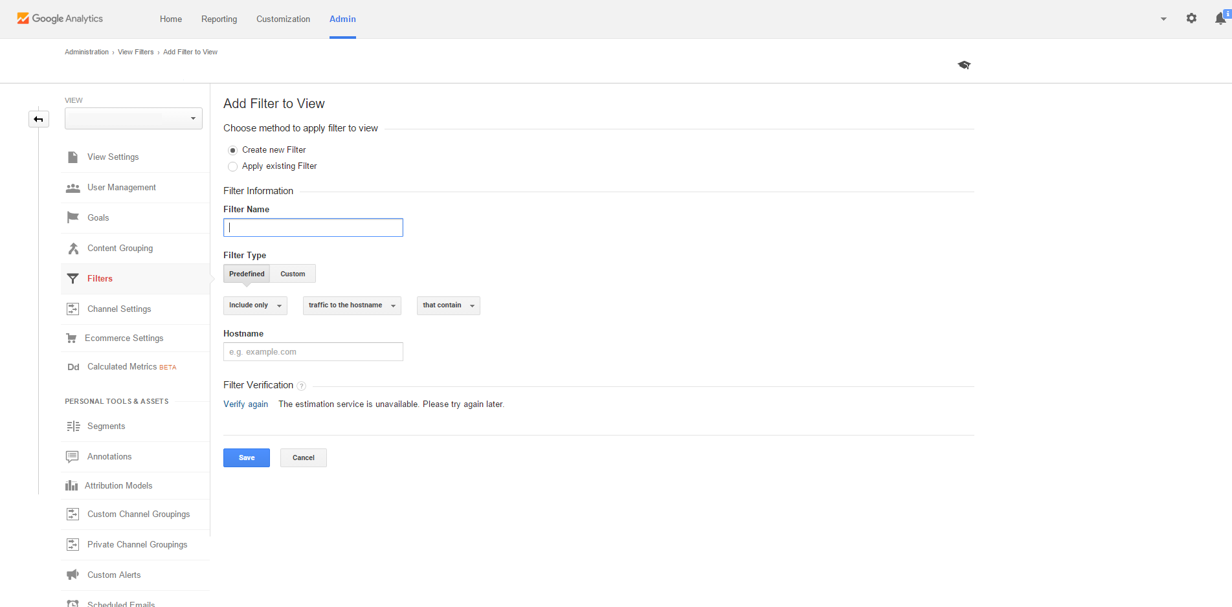The height and width of the screenshot is (607, 1232).
Task: Open notifications bell icon
Action: [1221, 18]
